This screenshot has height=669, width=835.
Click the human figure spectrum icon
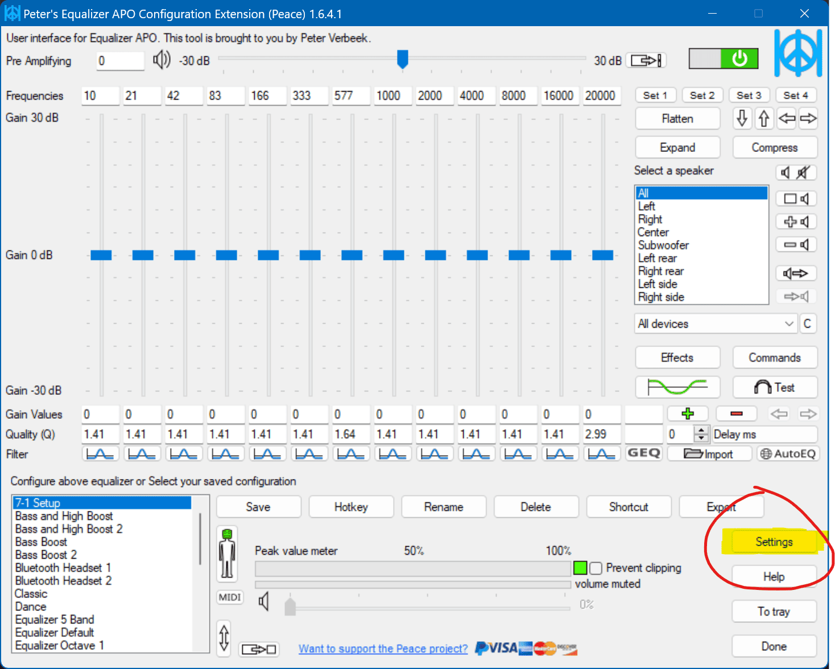(227, 553)
